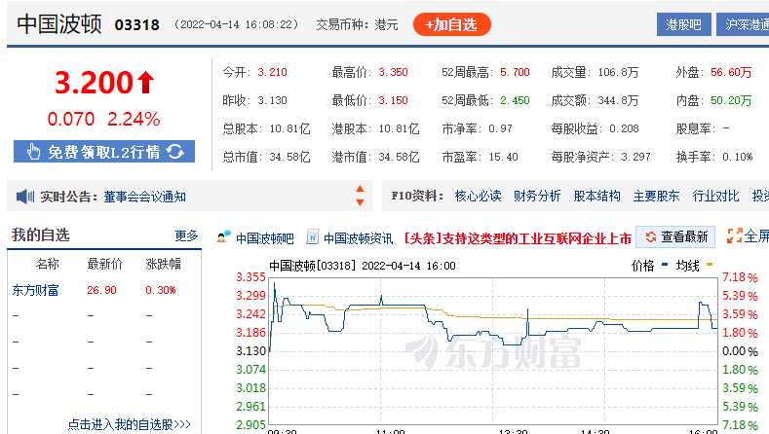Click 总市值 value 34.58亿
Viewport: 769px width, 434px height.
[x=289, y=157]
